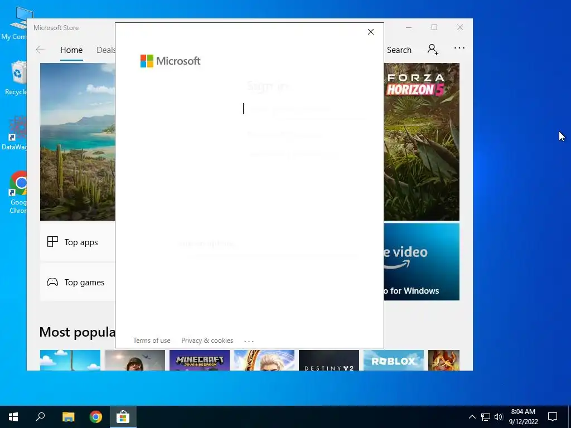
Task: Open the See more ellipsis menu
Action: [459, 48]
